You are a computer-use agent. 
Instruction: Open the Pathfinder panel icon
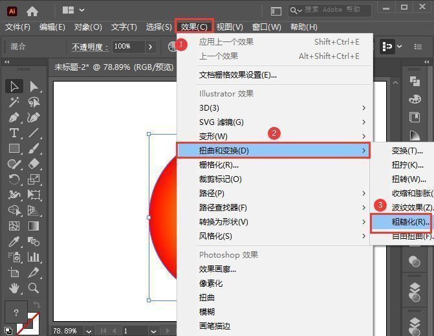click(415, 81)
